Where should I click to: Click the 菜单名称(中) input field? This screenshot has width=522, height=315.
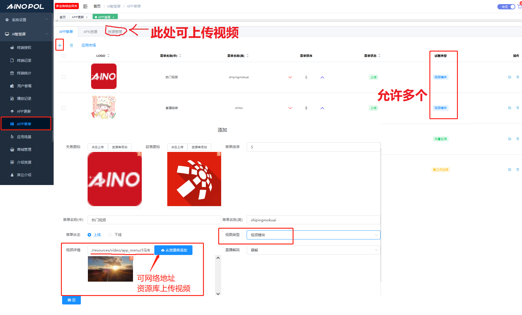tap(154, 220)
